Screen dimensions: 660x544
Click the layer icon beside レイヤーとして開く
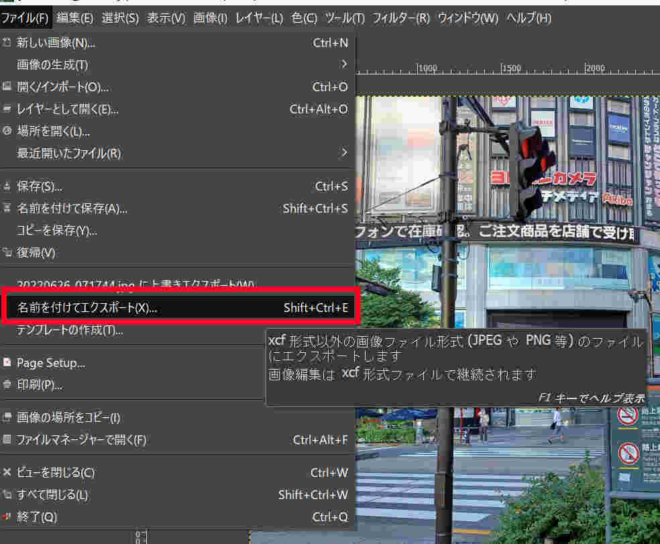7,109
